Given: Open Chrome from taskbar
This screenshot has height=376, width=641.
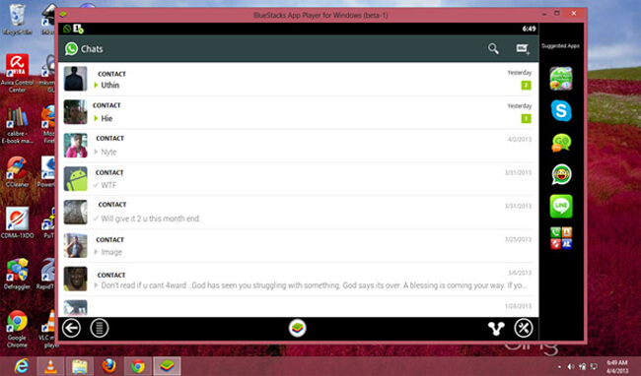Looking at the screenshot, I should (x=137, y=366).
